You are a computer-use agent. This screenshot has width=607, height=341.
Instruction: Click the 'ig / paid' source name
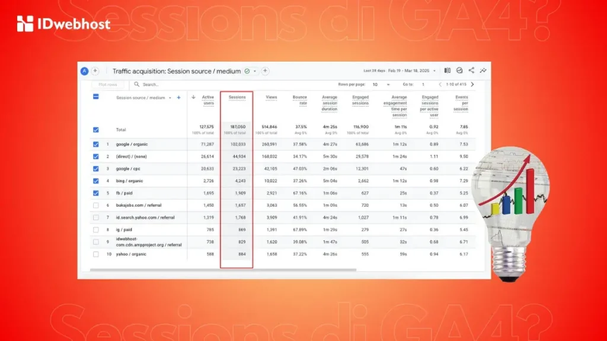click(124, 230)
